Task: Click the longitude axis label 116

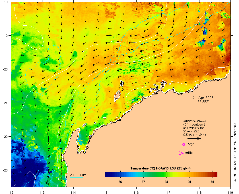Action: pos(136,193)
